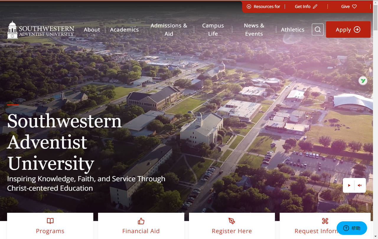
Task: Select the Programs book icon
Action: click(x=50, y=221)
